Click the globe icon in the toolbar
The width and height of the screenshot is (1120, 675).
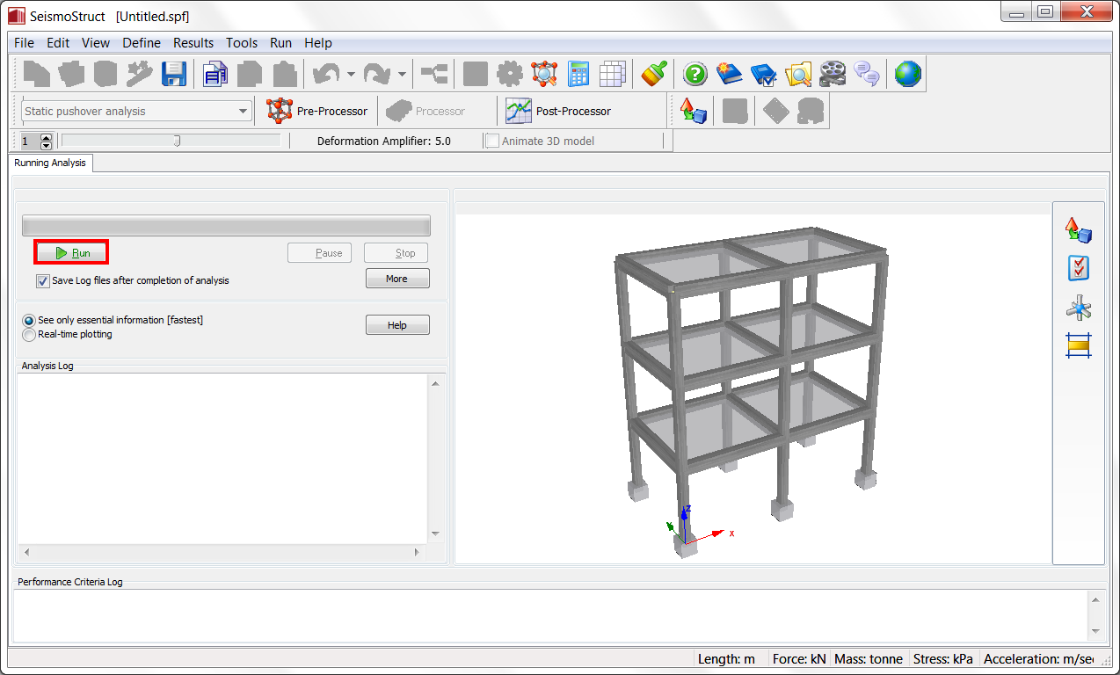click(907, 74)
